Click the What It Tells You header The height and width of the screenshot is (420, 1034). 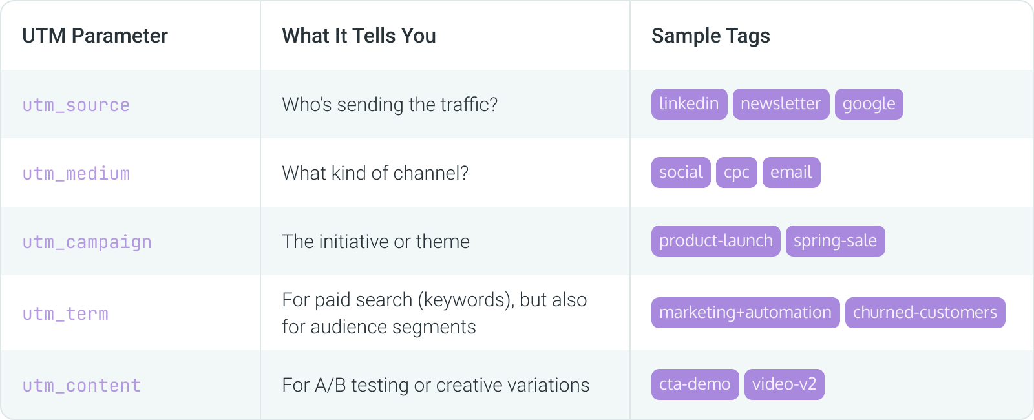(359, 36)
